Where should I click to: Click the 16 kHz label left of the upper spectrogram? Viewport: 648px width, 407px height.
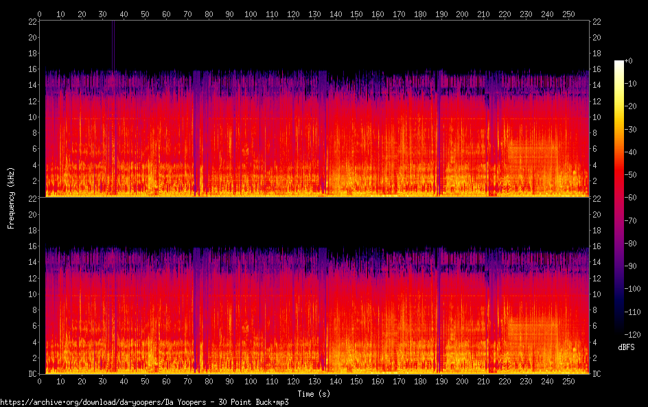pos(31,69)
